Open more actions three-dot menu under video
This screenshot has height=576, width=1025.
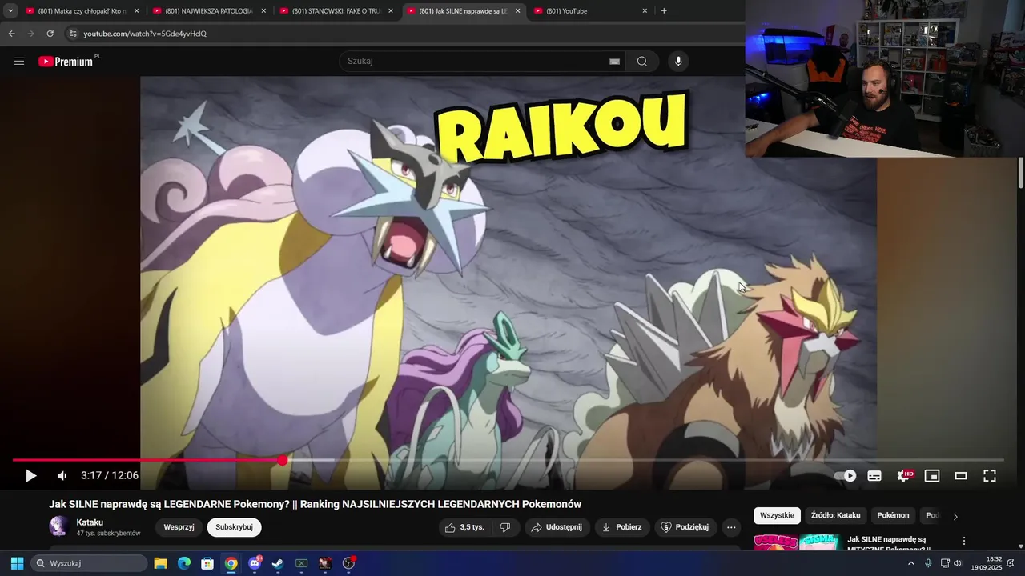pos(731,527)
